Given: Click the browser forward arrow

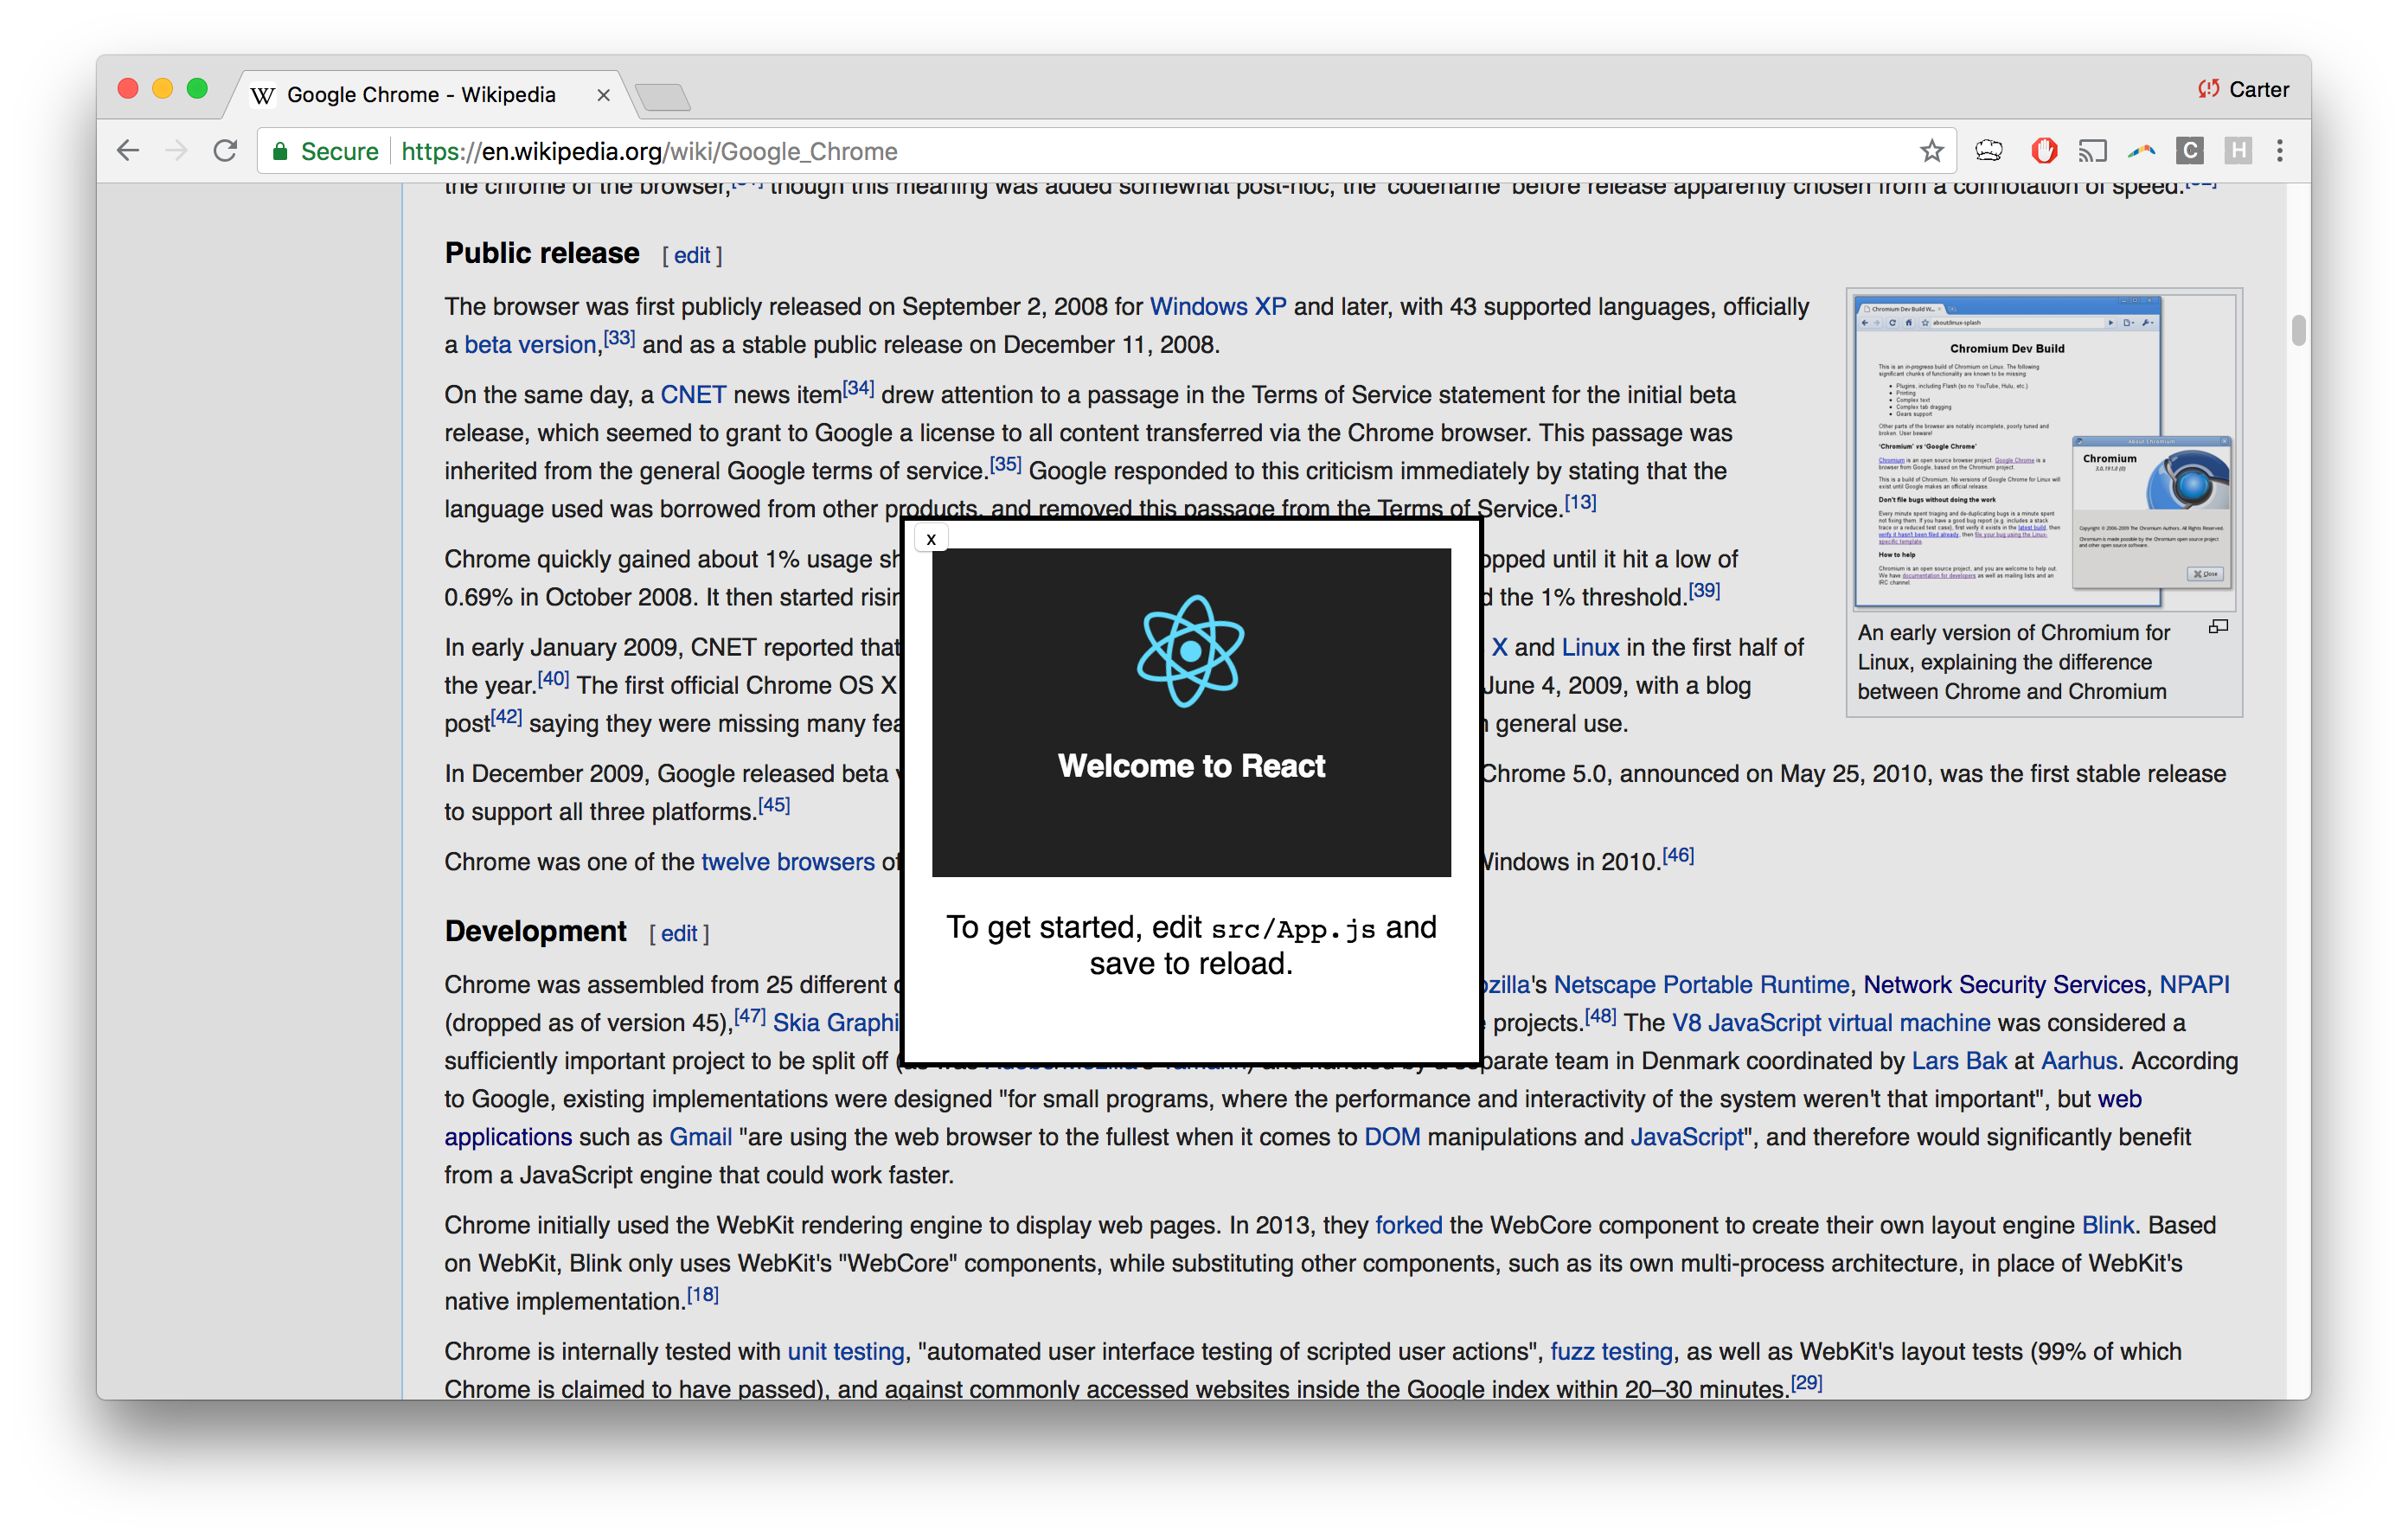Looking at the screenshot, I should [176, 151].
